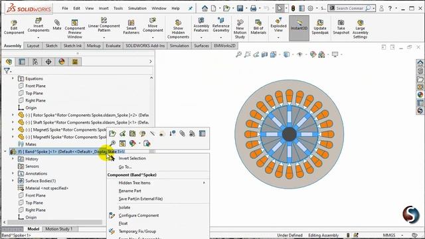
Task: Click Edit Appearance ball in view toolbar
Action: pyautogui.click(x=313, y=54)
